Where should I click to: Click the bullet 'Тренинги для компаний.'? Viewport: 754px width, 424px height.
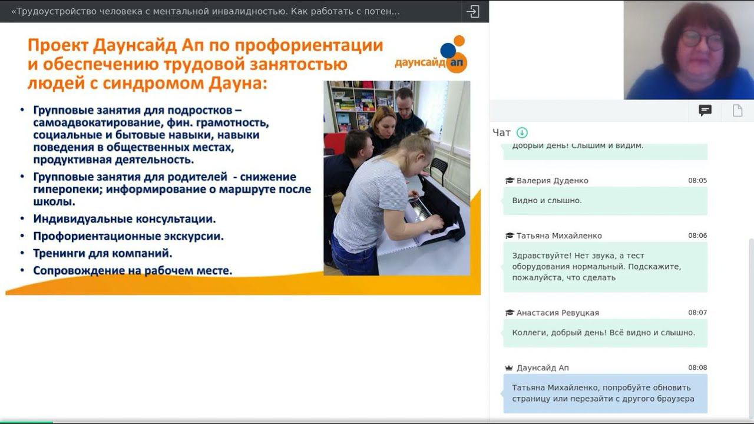coord(102,253)
